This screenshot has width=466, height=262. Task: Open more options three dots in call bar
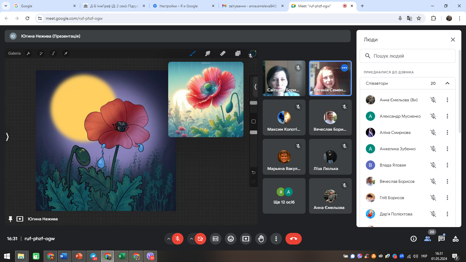click(276, 239)
